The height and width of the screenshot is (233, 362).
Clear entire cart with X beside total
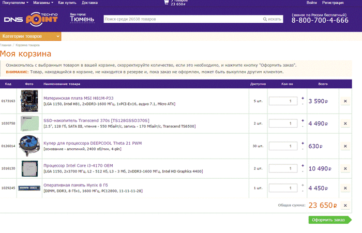pyautogui.click(x=345, y=205)
